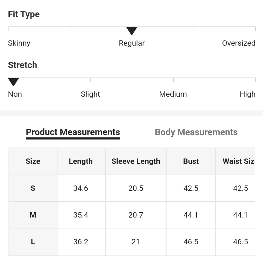Click the Medium stretch label
Viewport: 263px width, 262px height.
click(173, 94)
